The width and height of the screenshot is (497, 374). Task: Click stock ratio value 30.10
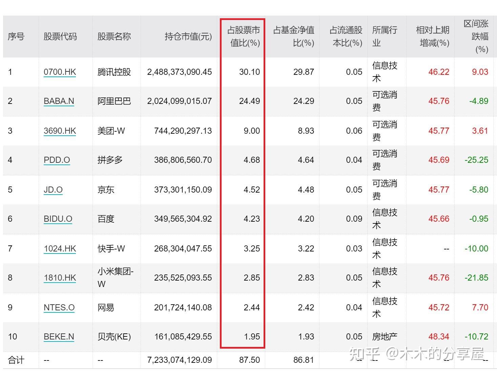[x=250, y=72]
